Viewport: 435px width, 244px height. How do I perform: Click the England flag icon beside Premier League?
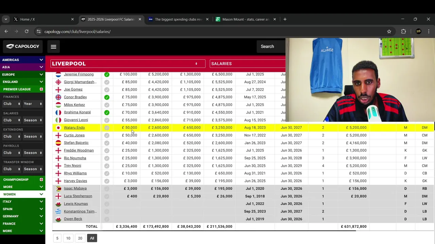pyautogui.click(x=41, y=89)
